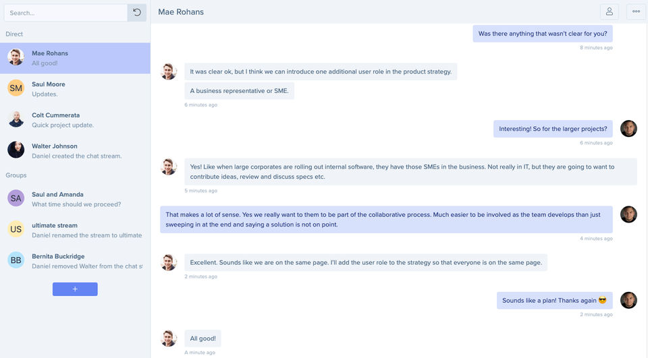Click the SA group avatar
648x358 pixels.
(16, 198)
